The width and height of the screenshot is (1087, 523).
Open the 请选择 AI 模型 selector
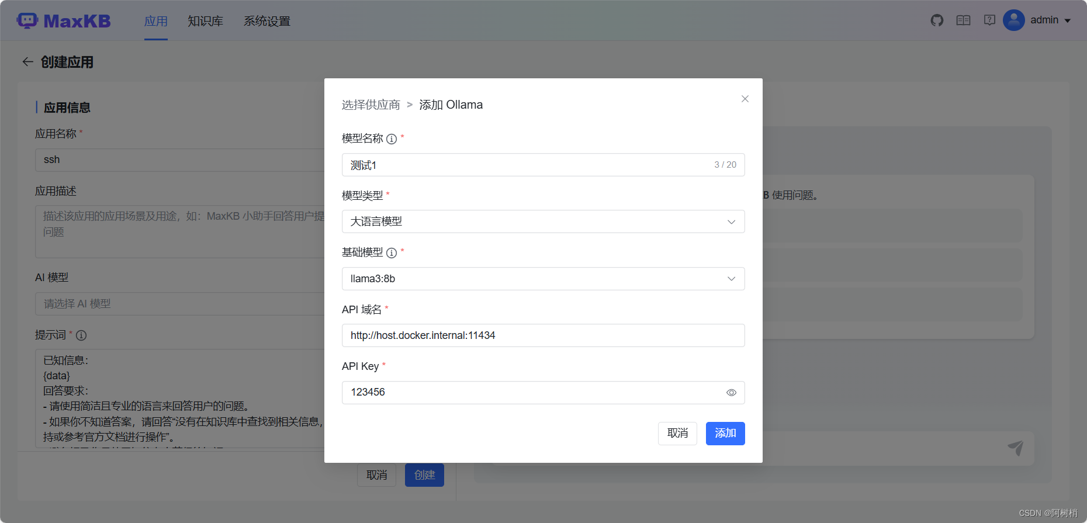point(180,304)
